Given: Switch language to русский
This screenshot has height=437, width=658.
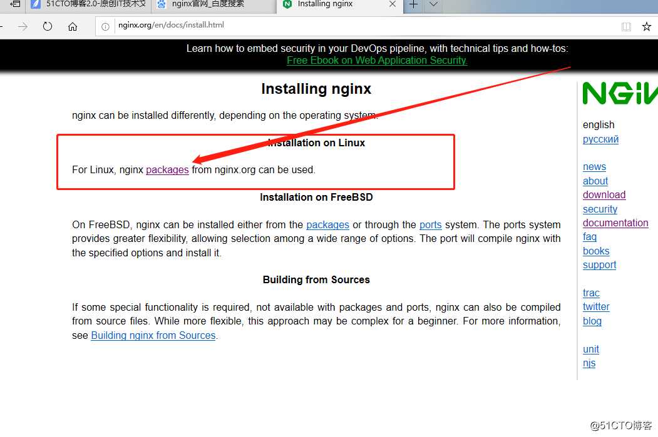Looking at the screenshot, I should coord(600,139).
